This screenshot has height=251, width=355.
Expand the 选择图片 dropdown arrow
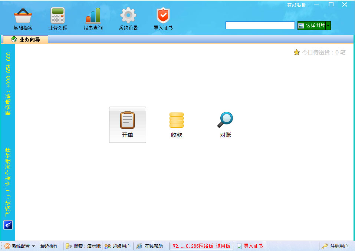tap(328, 26)
